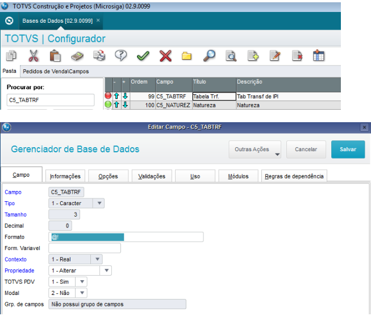
Task: Click the magnifying glass Search icon
Action: click(x=209, y=56)
